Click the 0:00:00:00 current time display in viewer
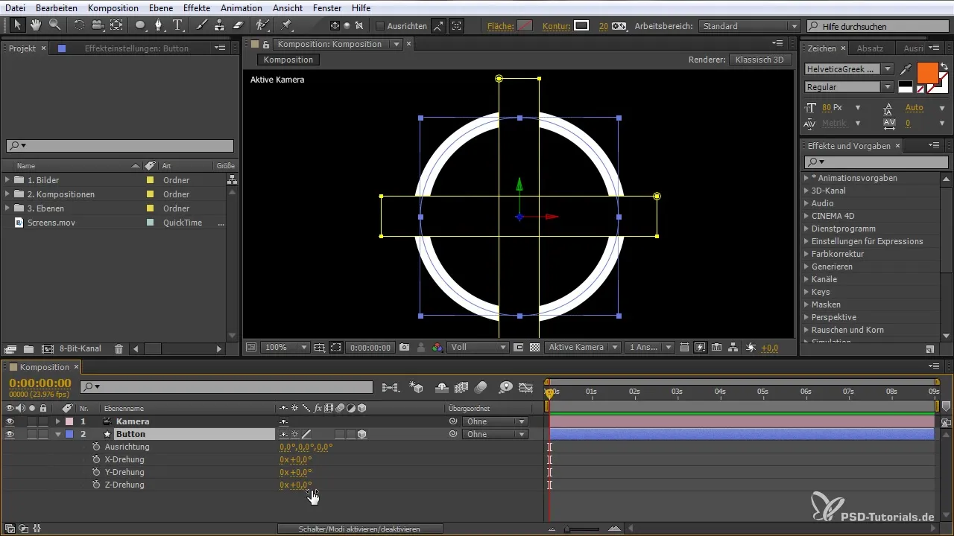 (x=370, y=348)
